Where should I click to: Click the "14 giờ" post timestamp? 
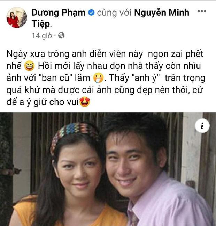[42, 36]
